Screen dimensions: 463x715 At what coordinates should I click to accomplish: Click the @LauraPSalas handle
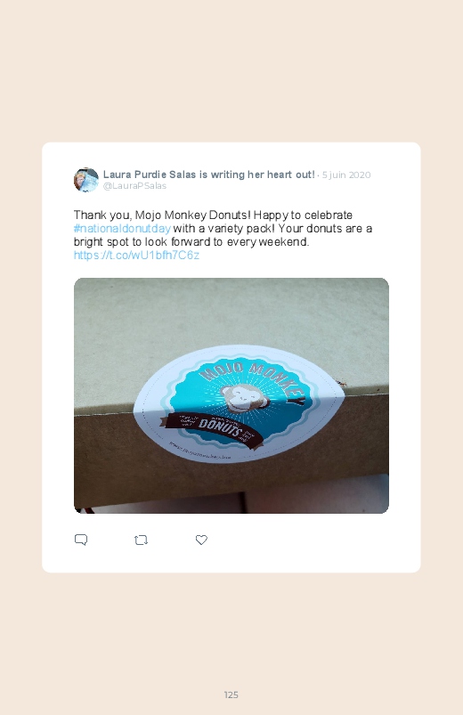click(134, 186)
